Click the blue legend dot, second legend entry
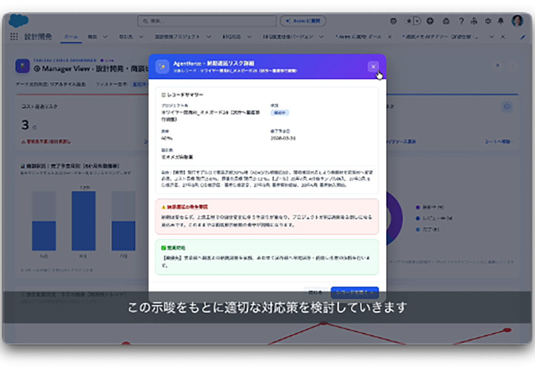The height and width of the screenshot is (370, 535). coord(418,218)
